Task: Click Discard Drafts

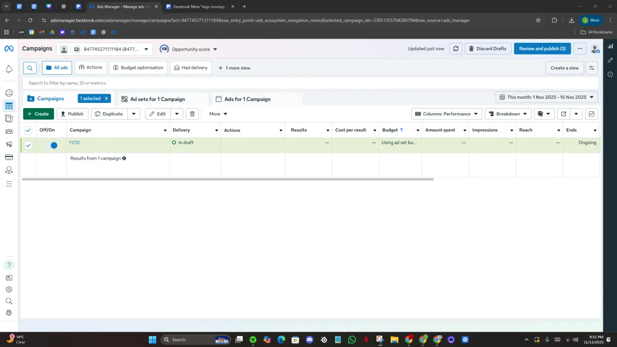Action: point(488,48)
